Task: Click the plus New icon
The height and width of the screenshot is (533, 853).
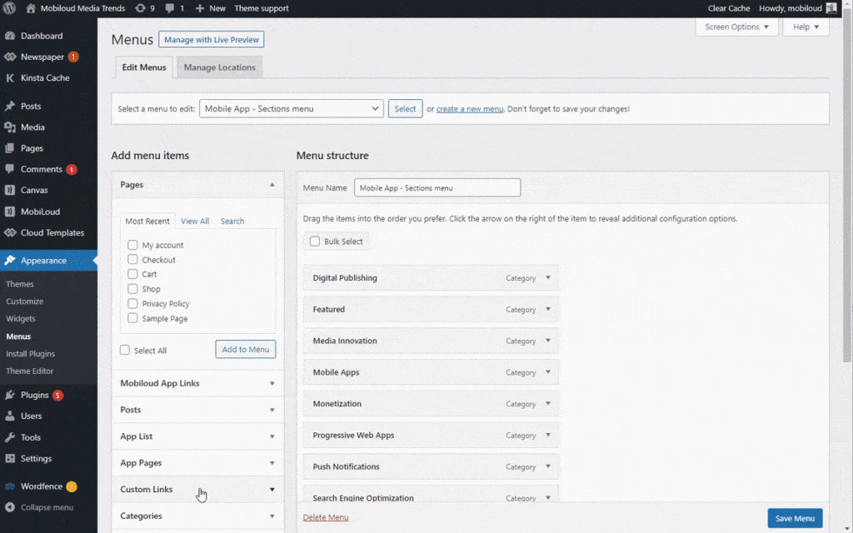Action: 200,8
